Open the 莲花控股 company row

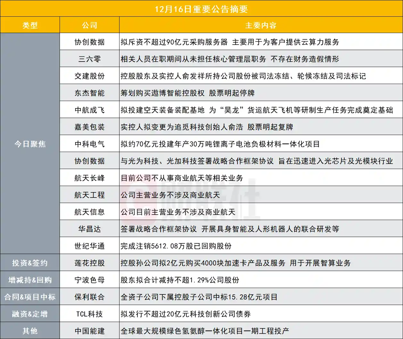(89, 262)
